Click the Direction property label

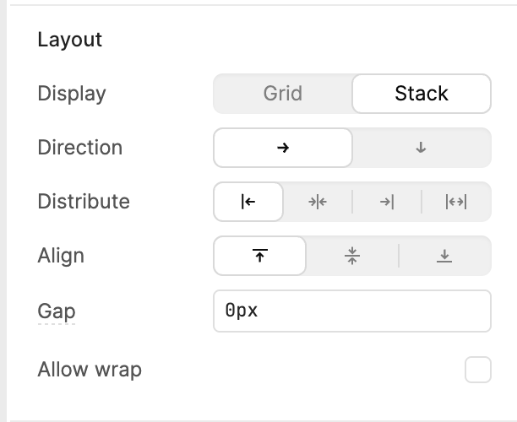tap(80, 148)
